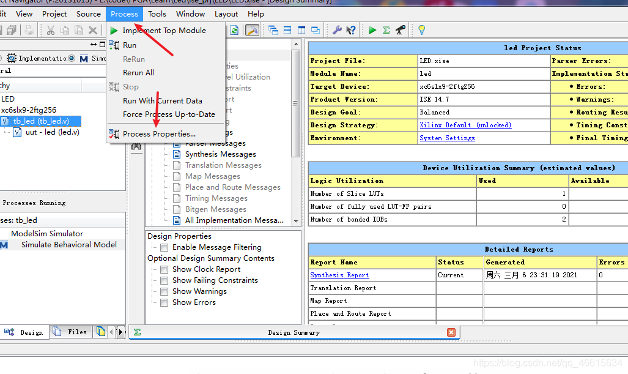Click the Float panel icon in hierarchy header
Image resolution: width=628 pixels, height=374 pixels.
(x=94, y=45)
